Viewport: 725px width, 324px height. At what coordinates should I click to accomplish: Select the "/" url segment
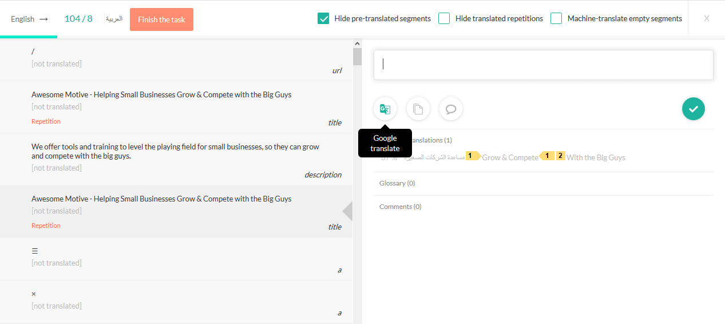pos(176,60)
